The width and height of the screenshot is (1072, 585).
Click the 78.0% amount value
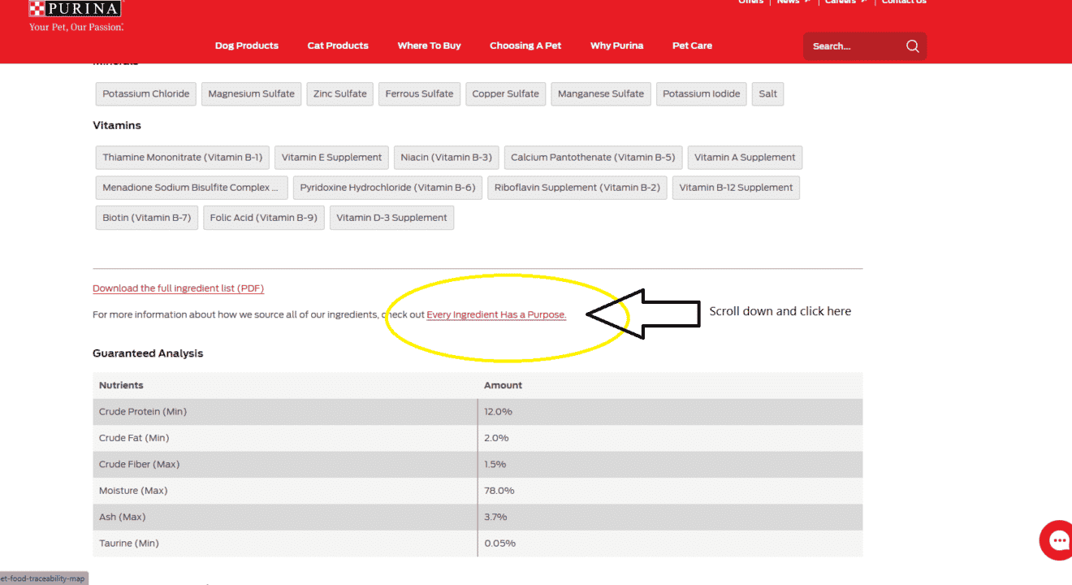(x=499, y=491)
